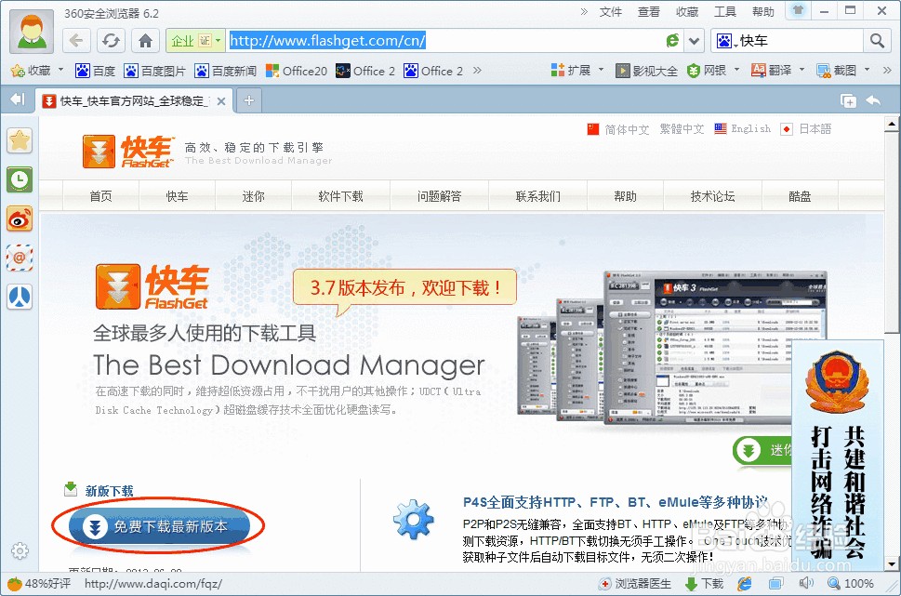
Task: Go to 联系我们 nav item
Action: pos(537,196)
